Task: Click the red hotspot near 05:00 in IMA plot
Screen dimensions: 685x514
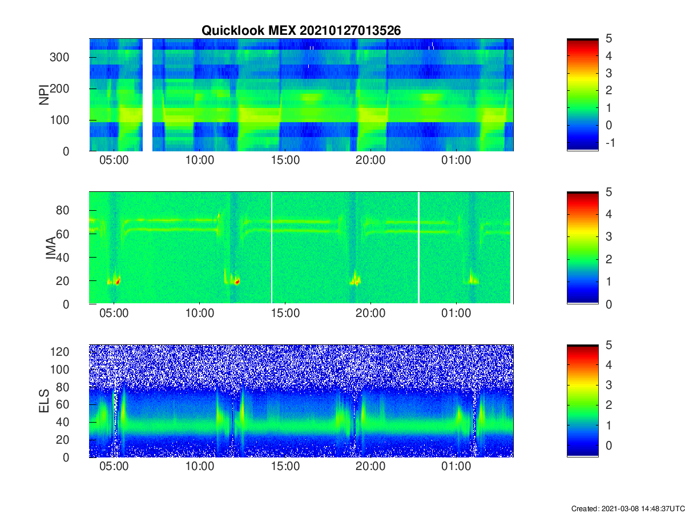Action: tap(118, 280)
